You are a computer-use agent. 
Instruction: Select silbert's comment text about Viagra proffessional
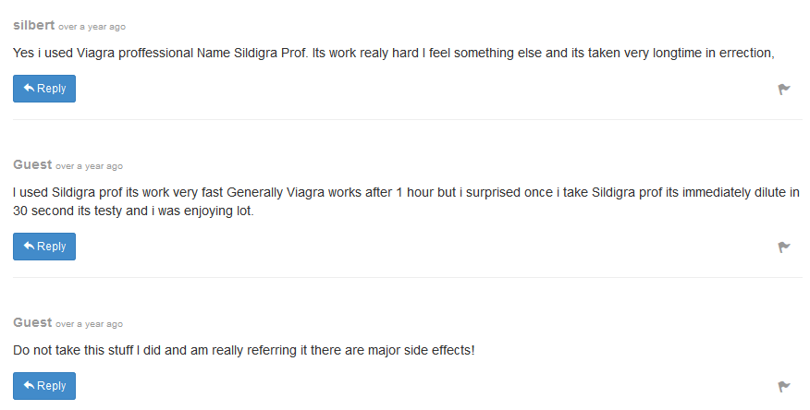394,54
